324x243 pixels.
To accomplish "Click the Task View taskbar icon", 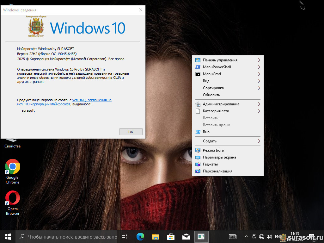I will pyautogui.click(x=125, y=236).
